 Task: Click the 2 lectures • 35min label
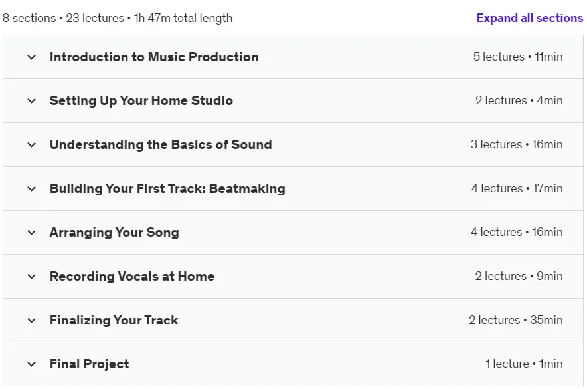[515, 320]
